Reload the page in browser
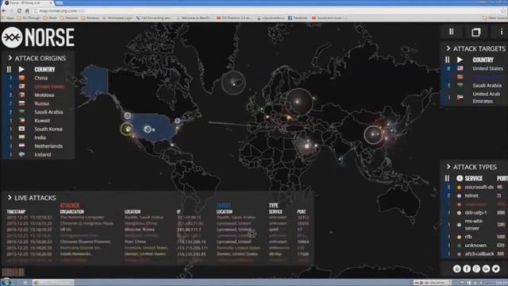This screenshot has height=286, width=508. tap(19, 10)
